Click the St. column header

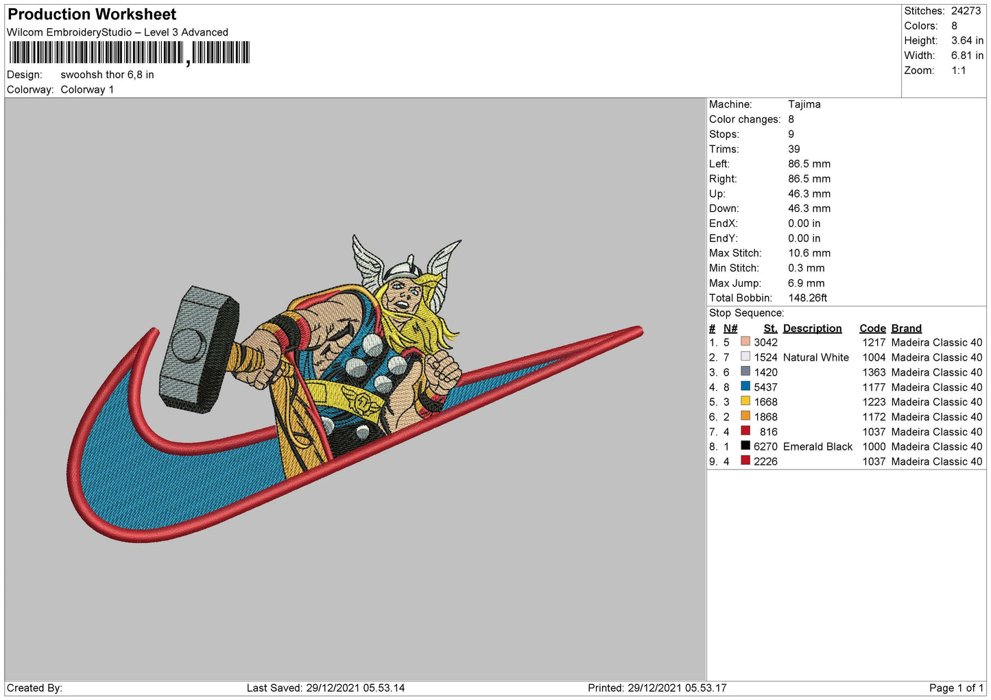770,328
